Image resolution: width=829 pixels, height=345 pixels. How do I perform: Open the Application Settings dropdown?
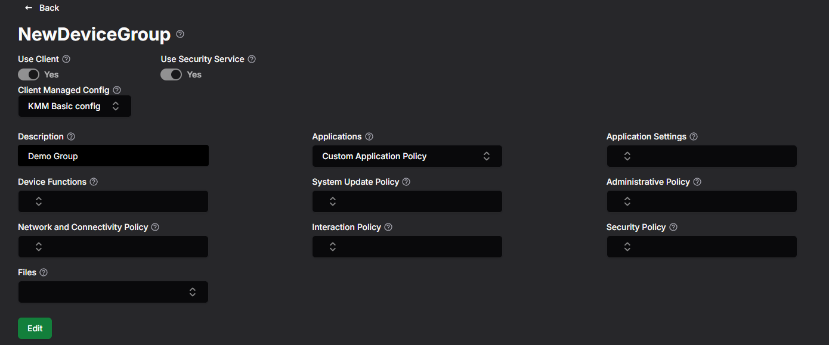pyautogui.click(x=702, y=156)
